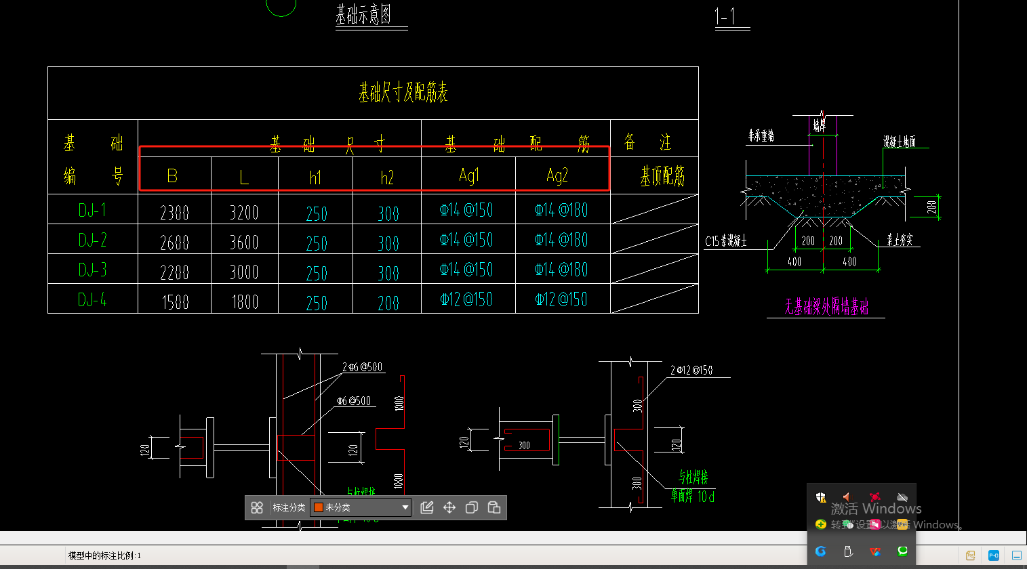Click the 2200 value in DJ-3 row
This screenshot has width=1027, height=569.
coord(174,272)
